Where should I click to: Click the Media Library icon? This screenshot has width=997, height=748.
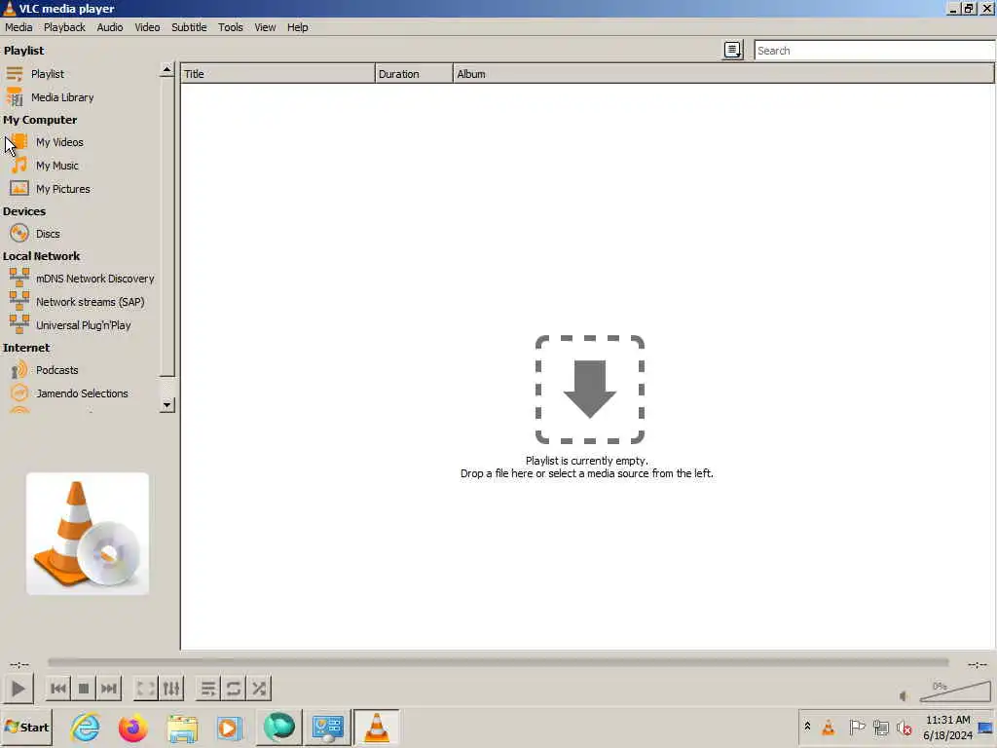15,97
